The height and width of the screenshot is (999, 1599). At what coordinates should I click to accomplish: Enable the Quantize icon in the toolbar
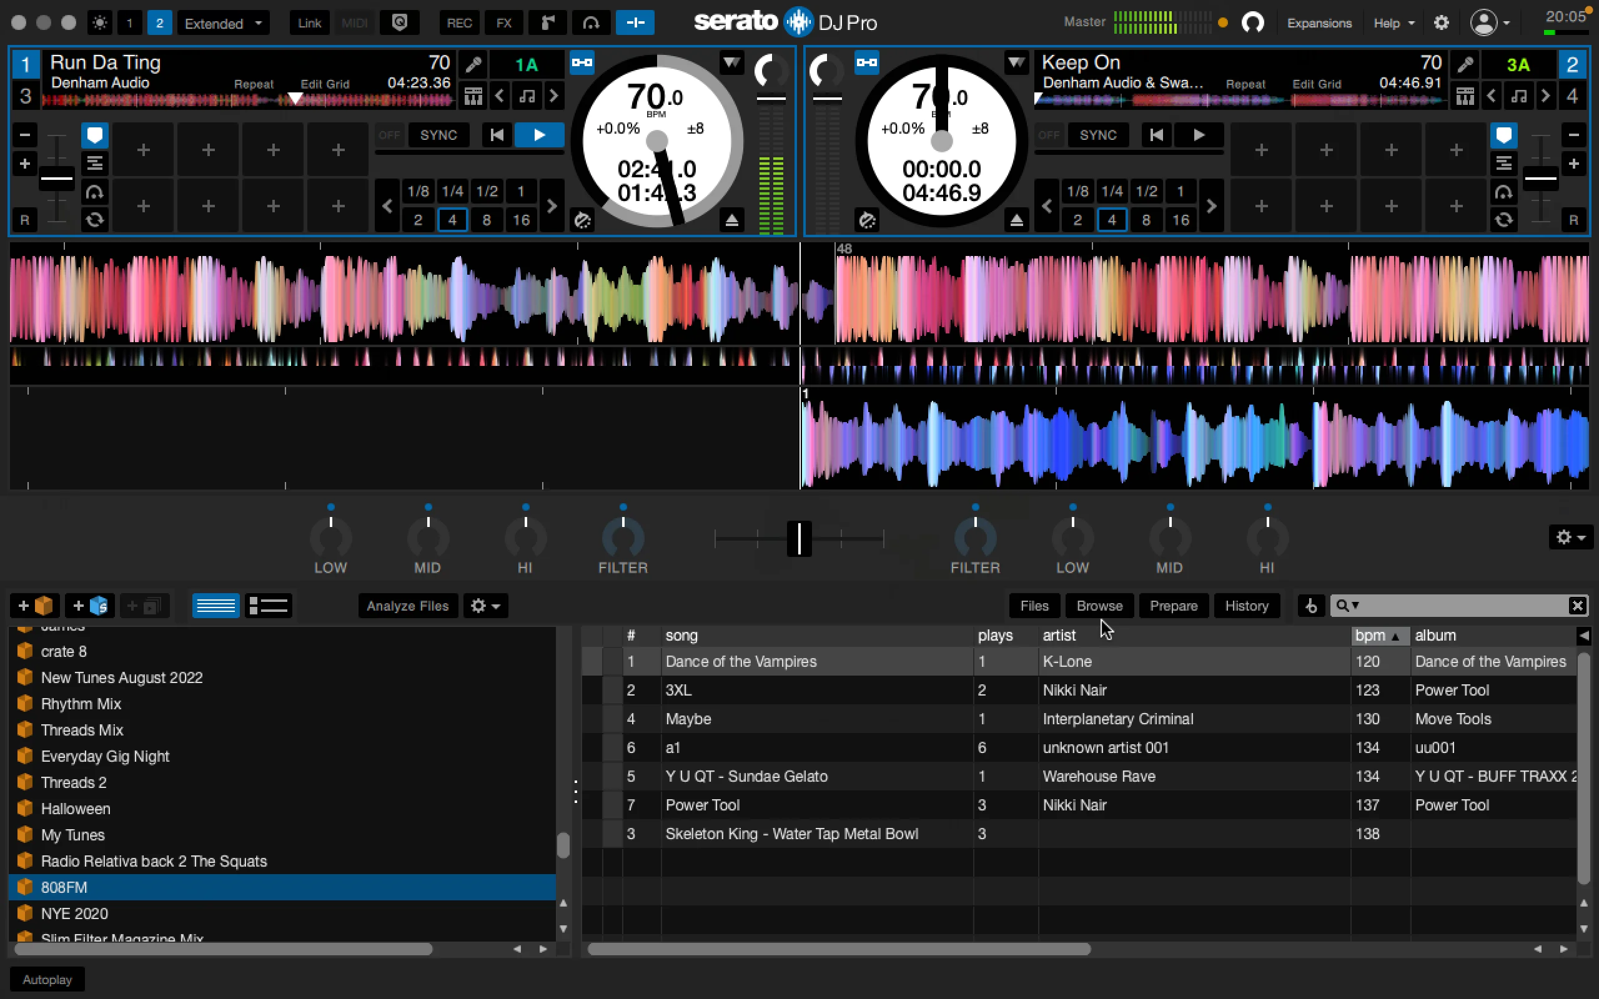click(x=400, y=22)
